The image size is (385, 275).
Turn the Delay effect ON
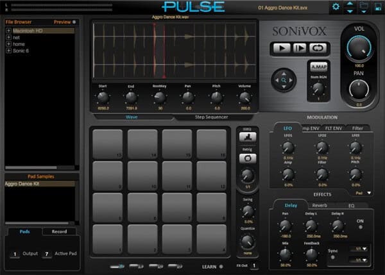pos(361,227)
